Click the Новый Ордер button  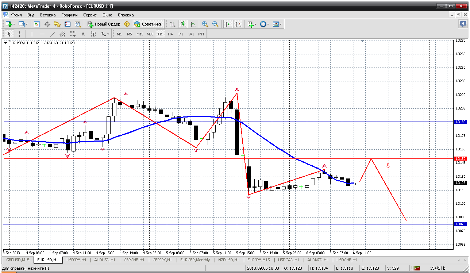pos(104,24)
